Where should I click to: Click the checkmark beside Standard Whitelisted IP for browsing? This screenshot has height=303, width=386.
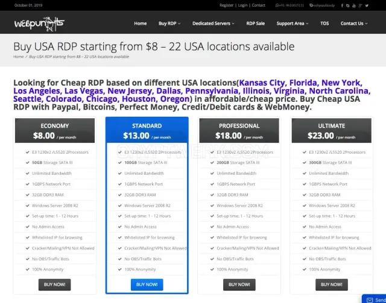coord(120,237)
